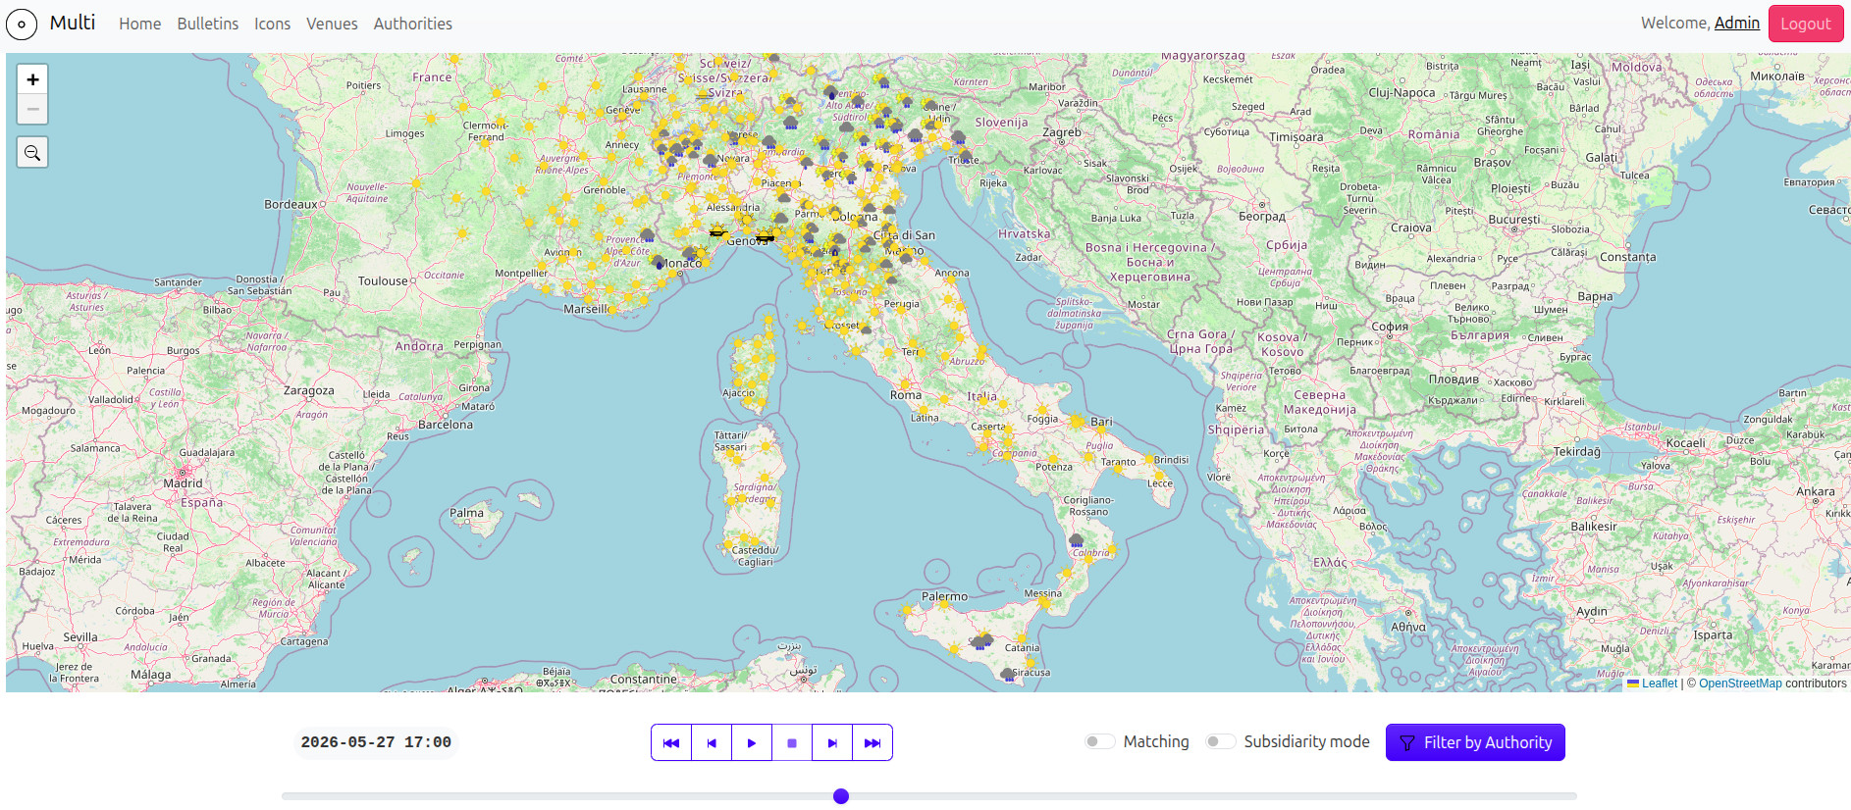
Task: Step back one timestep
Action: point(712,742)
